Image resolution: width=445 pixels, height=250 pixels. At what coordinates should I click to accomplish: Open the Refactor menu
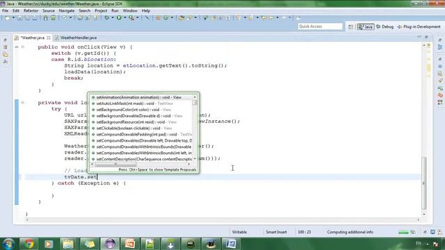31,11
